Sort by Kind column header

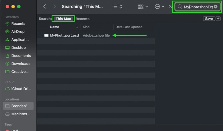(x=86, y=27)
